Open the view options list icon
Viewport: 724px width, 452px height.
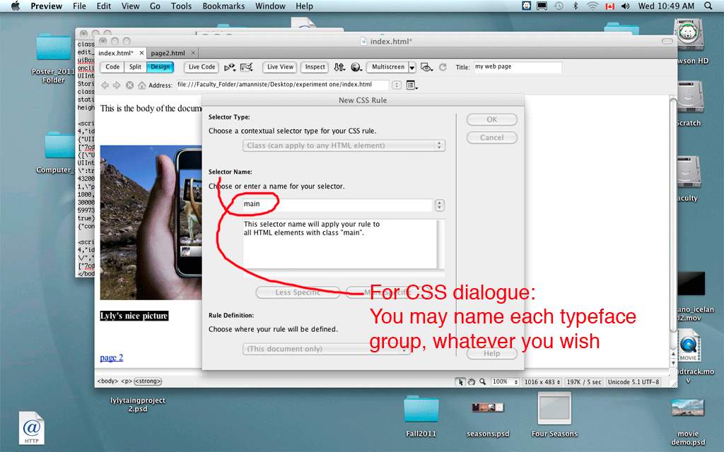[411, 85]
